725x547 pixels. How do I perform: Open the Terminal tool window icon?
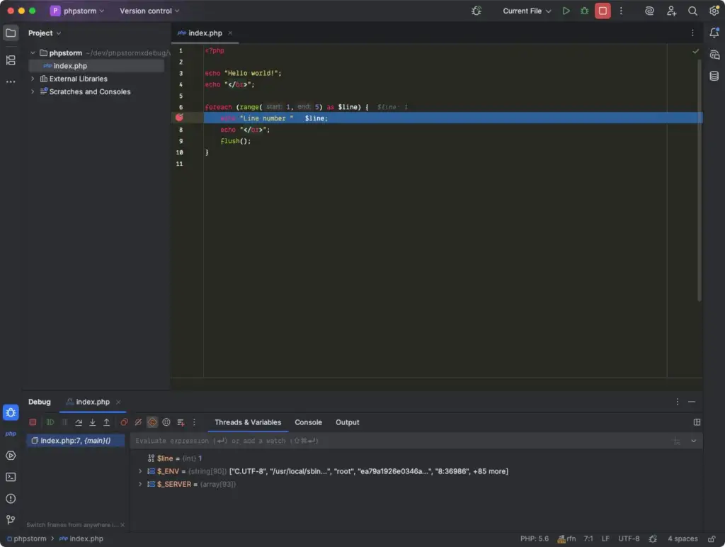(x=11, y=477)
